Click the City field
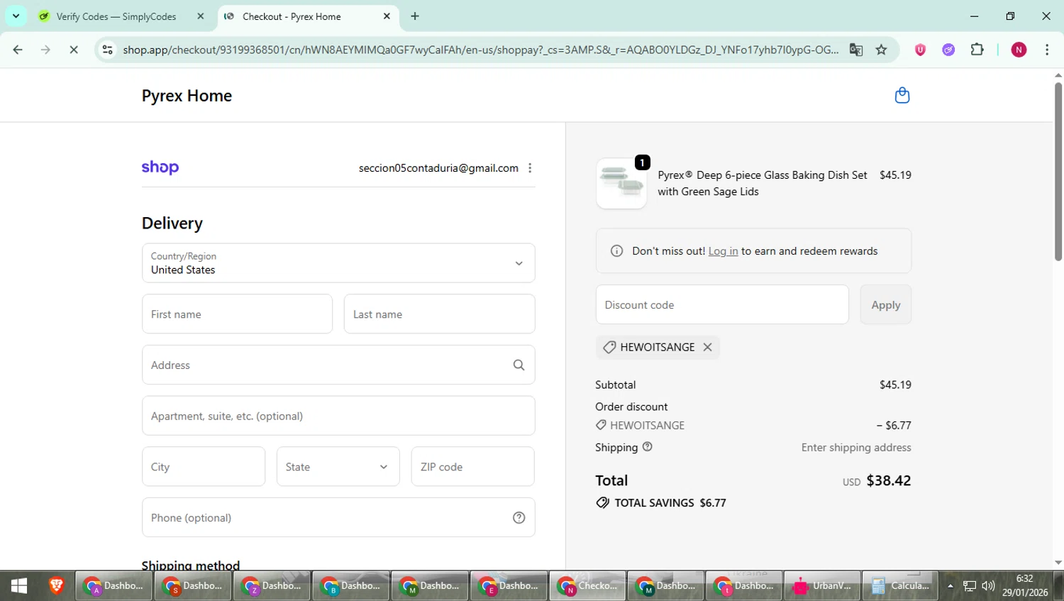The width and height of the screenshot is (1064, 601). point(204,467)
